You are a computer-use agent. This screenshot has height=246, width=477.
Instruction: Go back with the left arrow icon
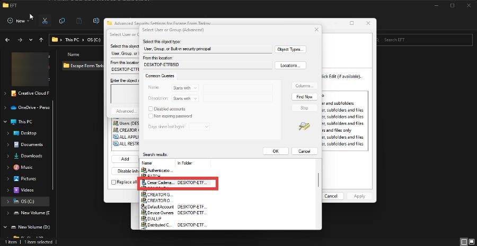7,40
